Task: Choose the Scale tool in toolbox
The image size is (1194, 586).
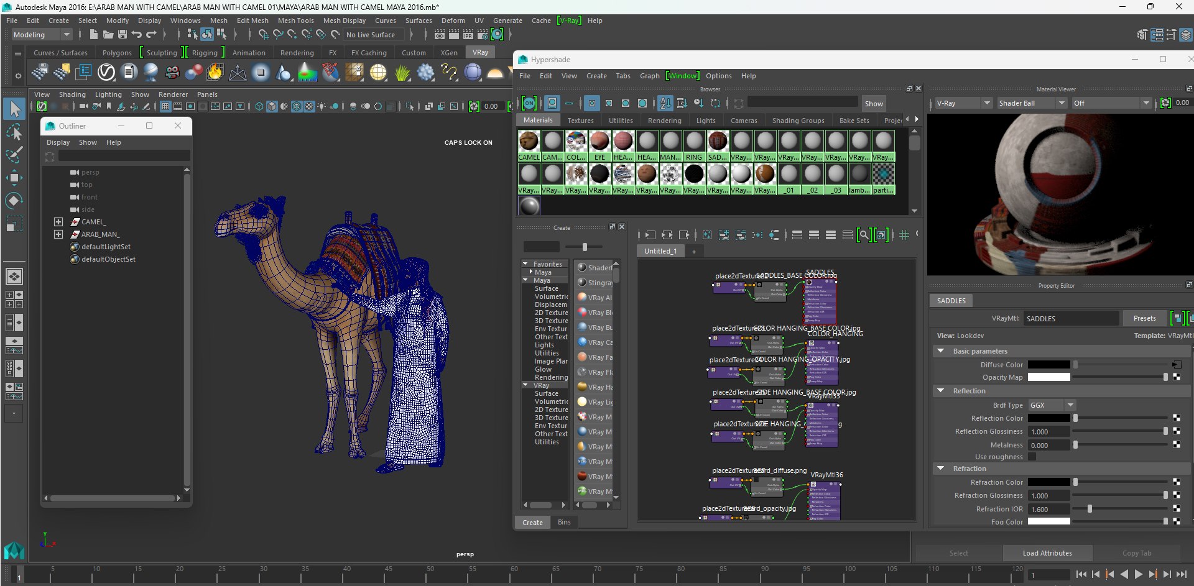Action: coord(14,224)
